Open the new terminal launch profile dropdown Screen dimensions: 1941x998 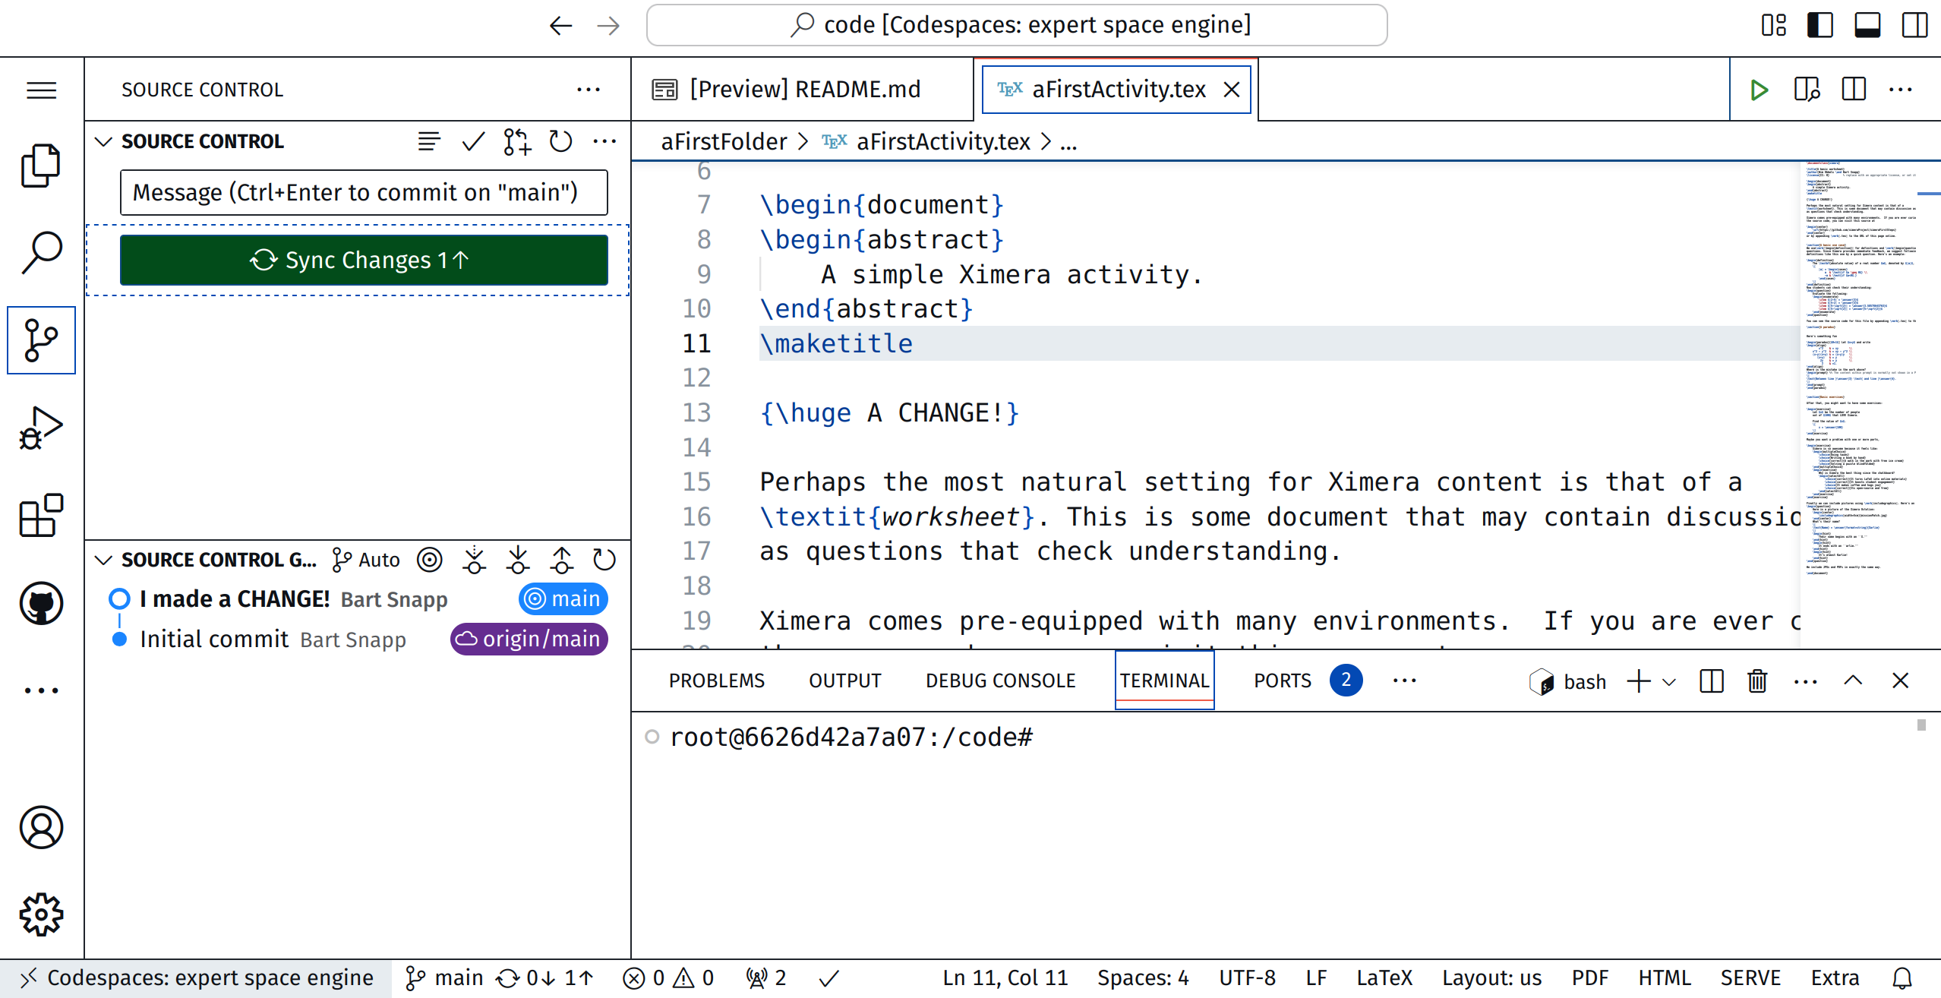[1669, 681]
